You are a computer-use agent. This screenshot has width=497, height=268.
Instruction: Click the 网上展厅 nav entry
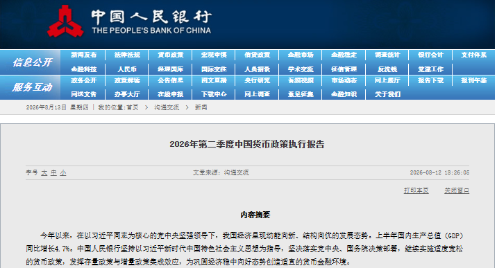[387, 80]
